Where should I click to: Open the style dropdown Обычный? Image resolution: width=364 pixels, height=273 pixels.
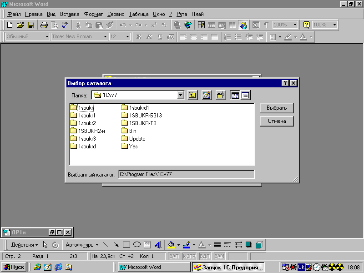tap(47, 37)
